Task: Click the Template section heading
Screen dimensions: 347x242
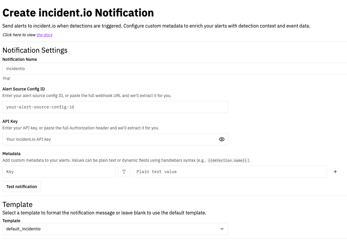Action: pos(17,204)
